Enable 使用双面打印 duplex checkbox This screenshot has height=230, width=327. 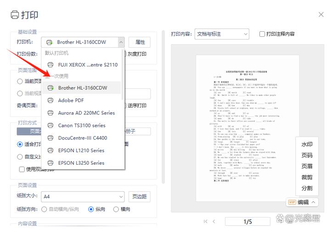[22, 169]
